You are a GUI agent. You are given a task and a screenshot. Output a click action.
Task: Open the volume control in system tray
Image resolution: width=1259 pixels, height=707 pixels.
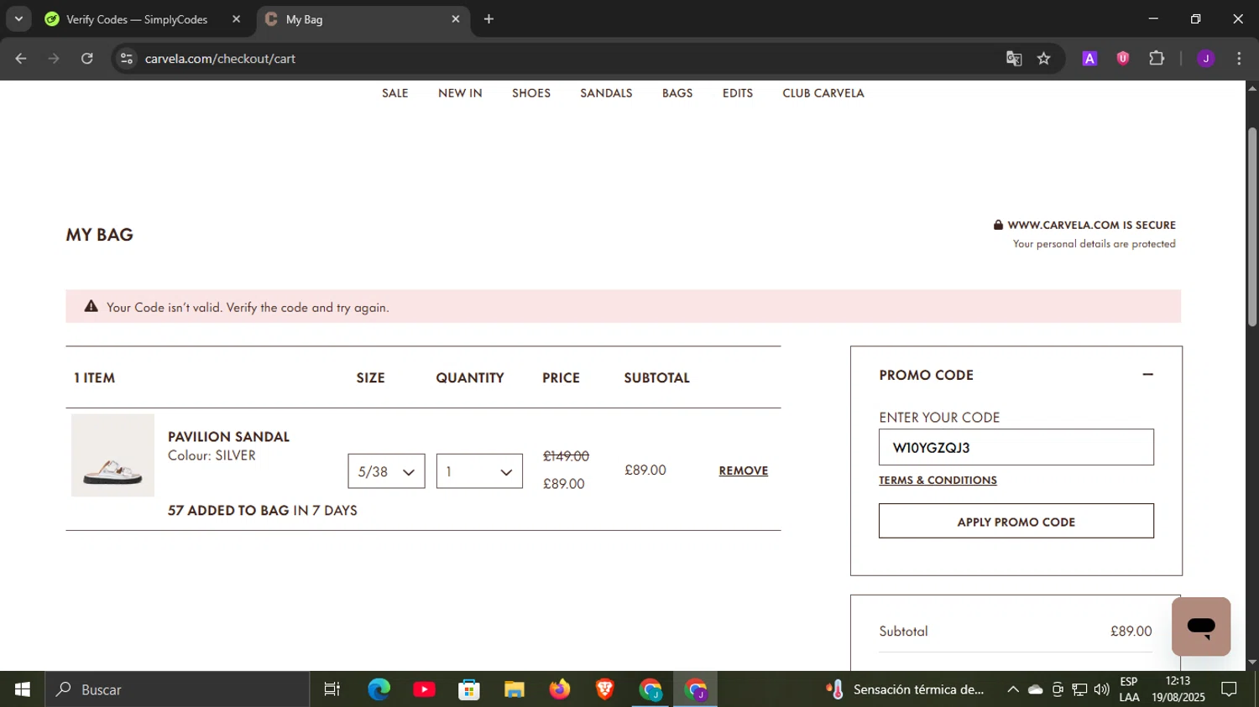click(x=1102, y=689)
